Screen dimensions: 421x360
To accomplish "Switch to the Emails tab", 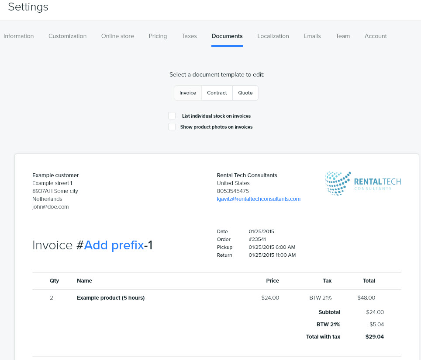I will (x=312, y=36).
